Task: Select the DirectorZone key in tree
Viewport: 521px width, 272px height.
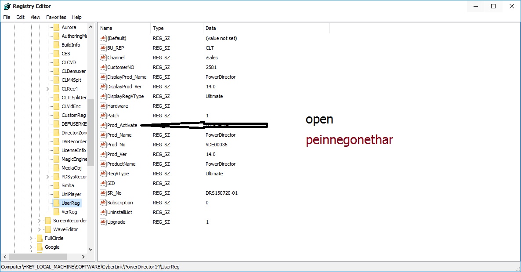Action: 74,133
